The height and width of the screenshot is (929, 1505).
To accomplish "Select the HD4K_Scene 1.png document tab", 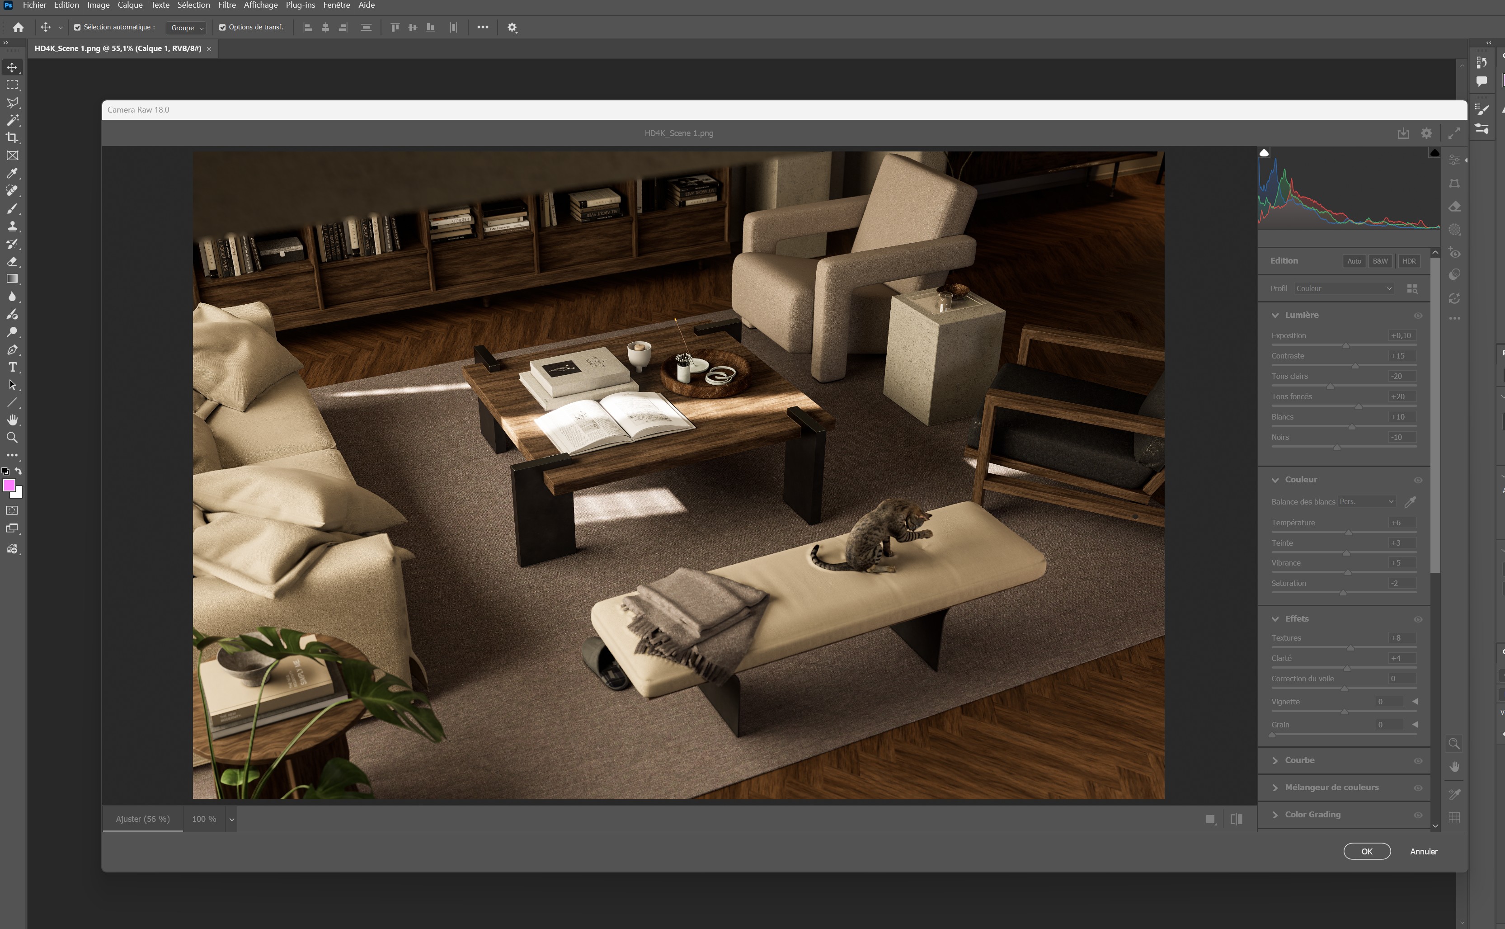I will pos(118,48).
